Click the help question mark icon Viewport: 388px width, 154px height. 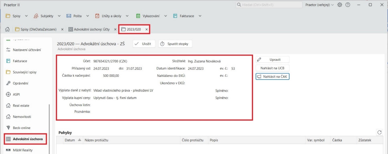[x=348, y=5]
